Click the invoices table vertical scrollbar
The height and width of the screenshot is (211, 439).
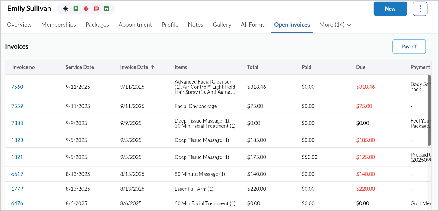click(x=429, y=110)
